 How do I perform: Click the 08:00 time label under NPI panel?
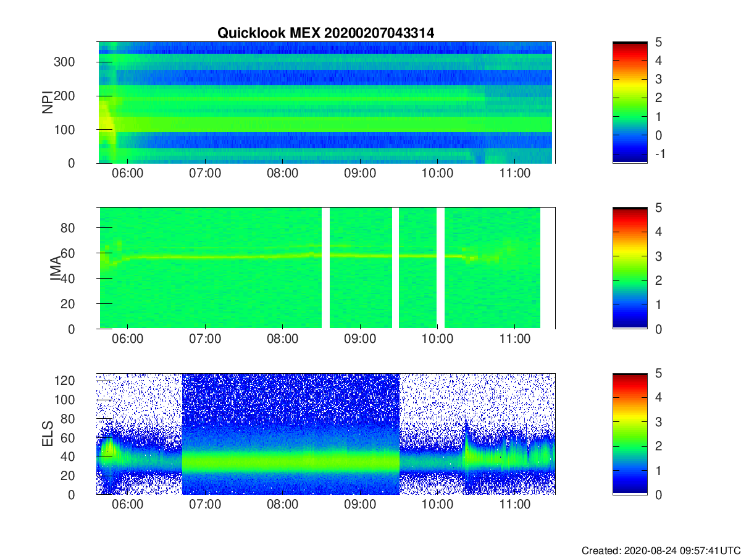pos(282,174)
